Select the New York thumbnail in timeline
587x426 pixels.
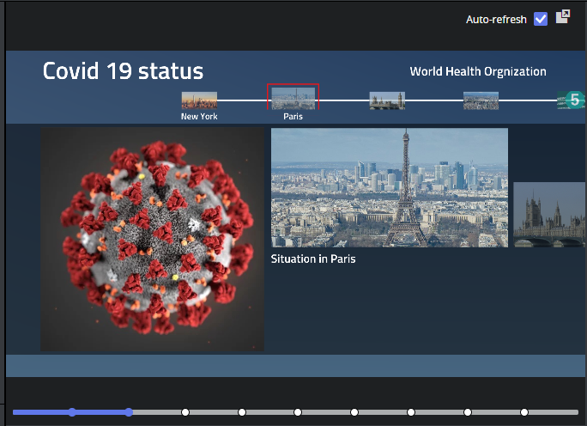pyautogui.click(x=199, y=100)
